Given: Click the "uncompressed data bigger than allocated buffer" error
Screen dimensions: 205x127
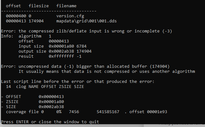Looking at the screenshot, I should [x=85, y=66].
